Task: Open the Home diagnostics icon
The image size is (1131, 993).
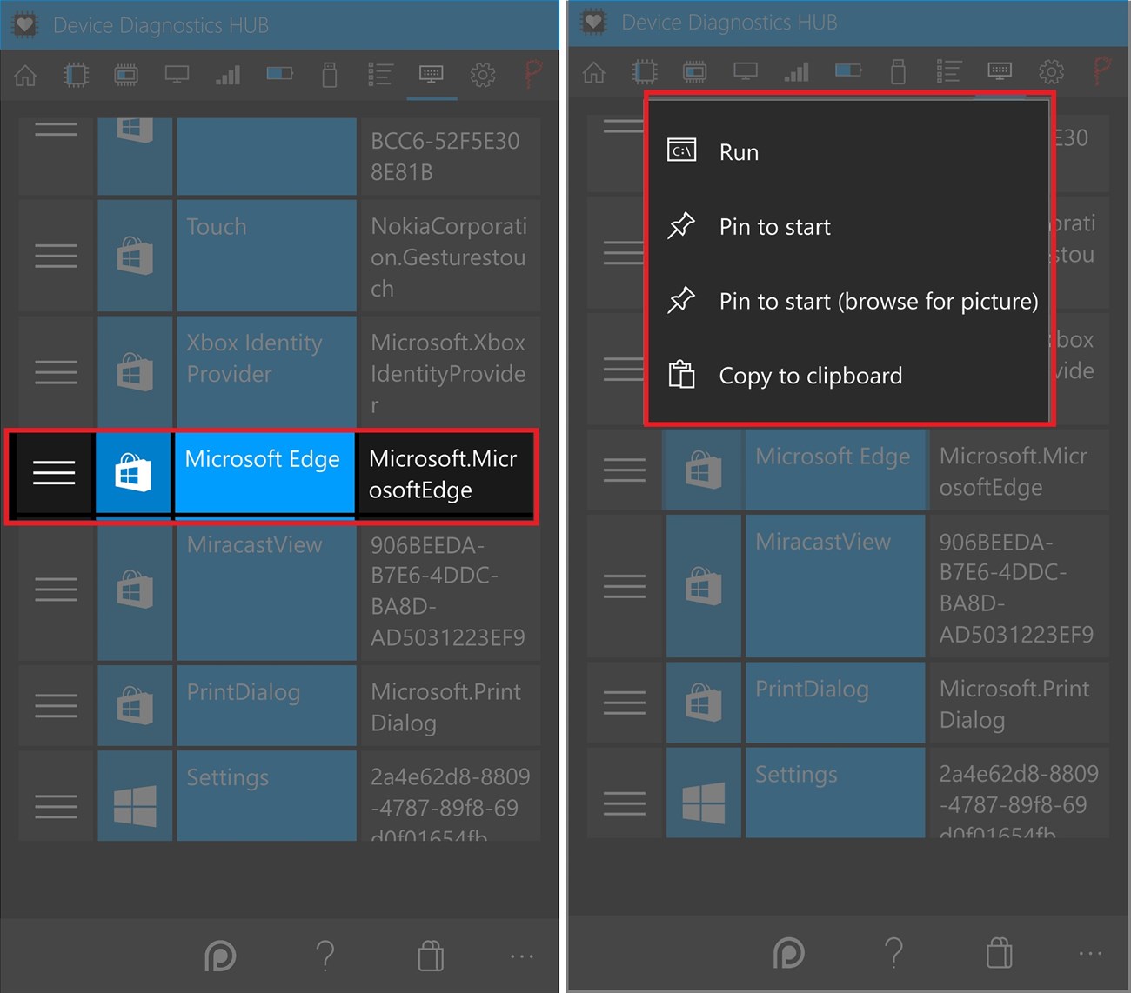Action: point(25,76)
